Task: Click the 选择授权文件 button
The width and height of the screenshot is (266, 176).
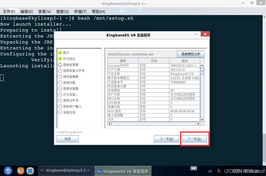Action: (191, 54)
